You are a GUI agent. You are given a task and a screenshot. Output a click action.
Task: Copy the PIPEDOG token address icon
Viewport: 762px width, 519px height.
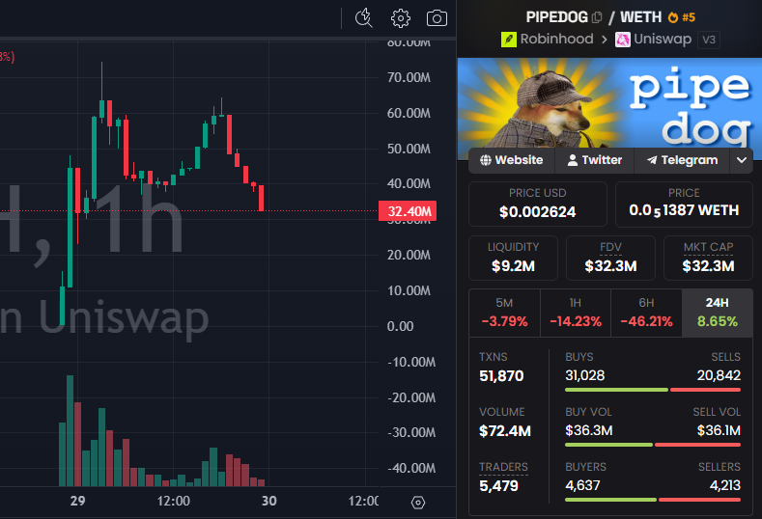coord(597,17)
